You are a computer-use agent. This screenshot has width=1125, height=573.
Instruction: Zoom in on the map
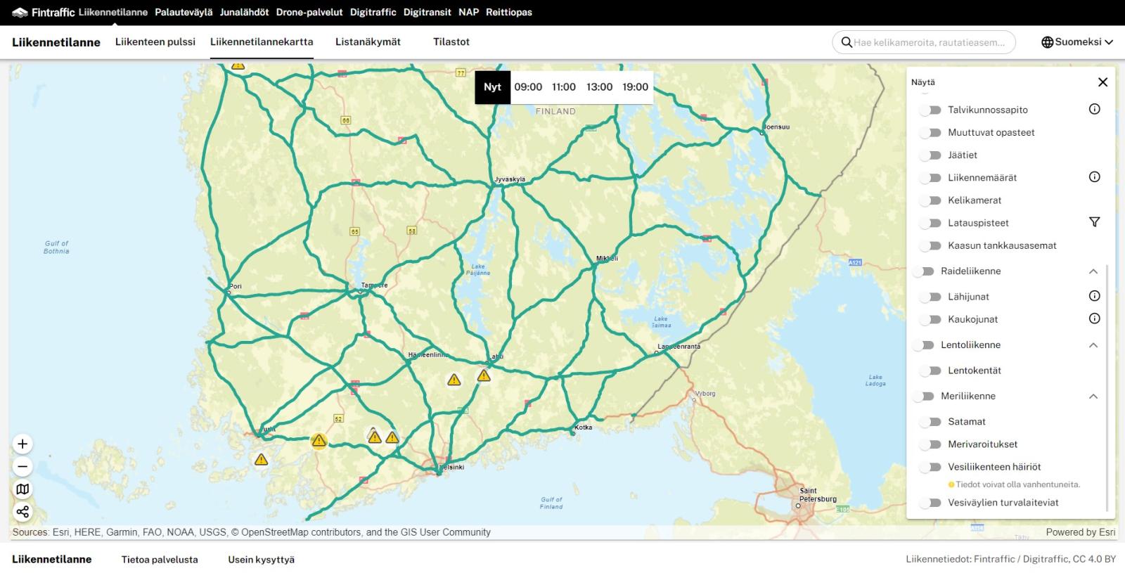click(22, 444)
